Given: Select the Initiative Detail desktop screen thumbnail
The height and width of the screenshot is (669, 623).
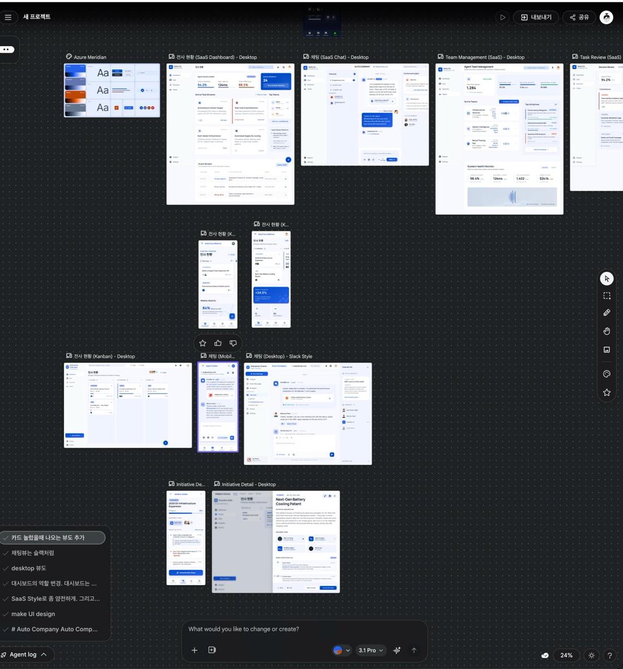Looking at the screenshot, I should [x=276, y=541].
